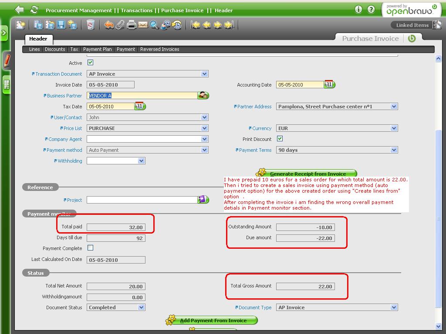Open the Currency dropdown
This screenshot has width=446, height=334.
(394, 128)
